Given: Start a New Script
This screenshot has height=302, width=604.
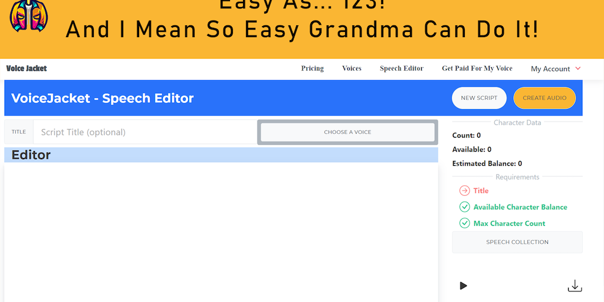Looking at the screenshot, I should (x=479, y=98).
